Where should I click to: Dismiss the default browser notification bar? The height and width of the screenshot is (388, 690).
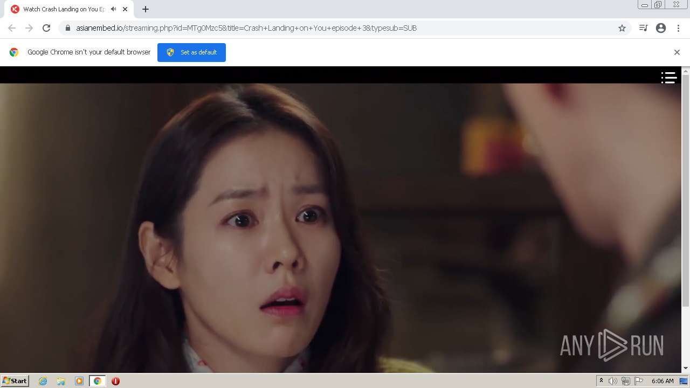pyautogui.click(x=677, y=52)
